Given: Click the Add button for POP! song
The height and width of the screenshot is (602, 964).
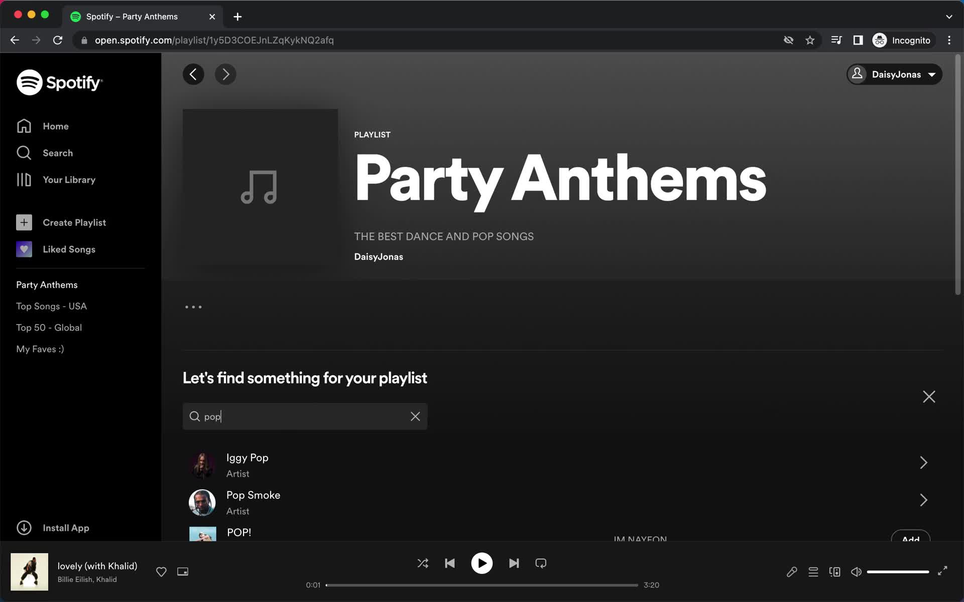Looking at the screenshot, I should point(911,538).
